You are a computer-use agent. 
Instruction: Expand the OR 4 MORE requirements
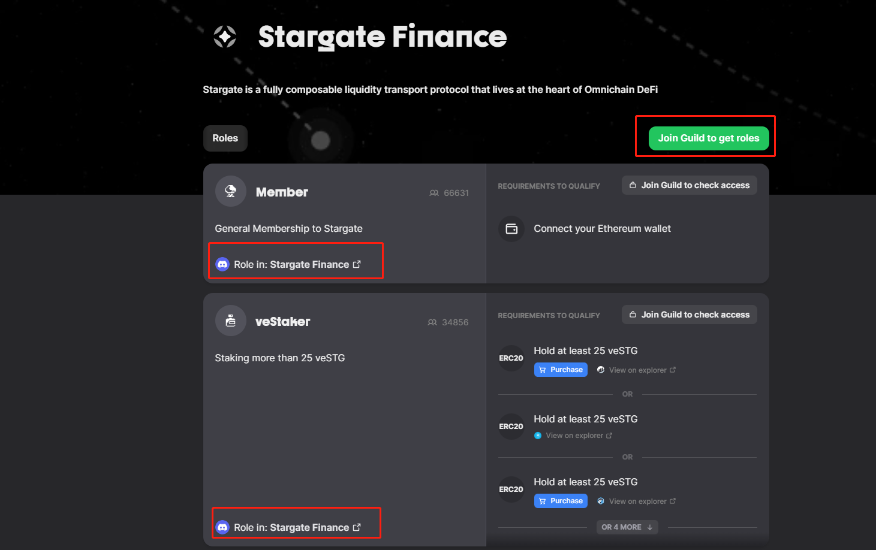point(627,527)
